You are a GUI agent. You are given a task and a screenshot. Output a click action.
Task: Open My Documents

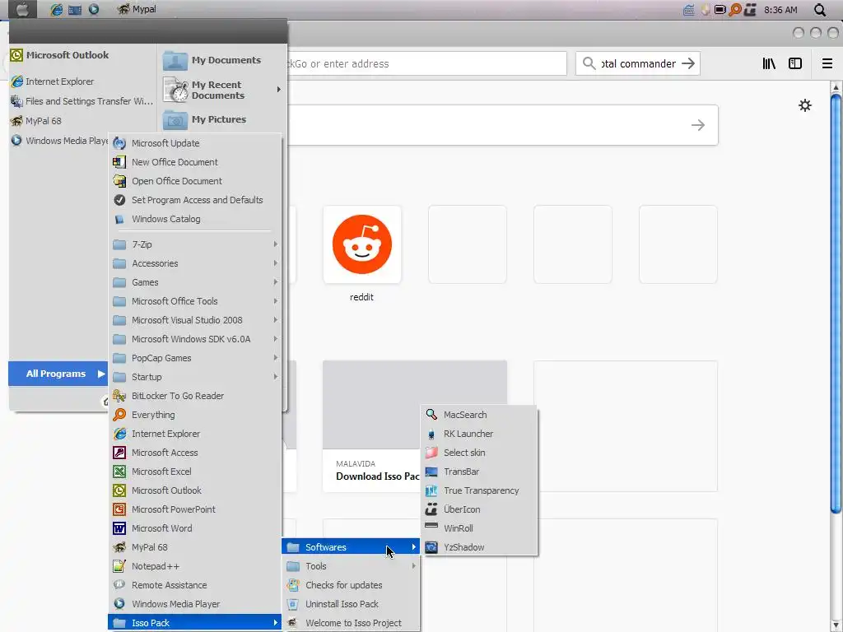click(x=222, y=60)
